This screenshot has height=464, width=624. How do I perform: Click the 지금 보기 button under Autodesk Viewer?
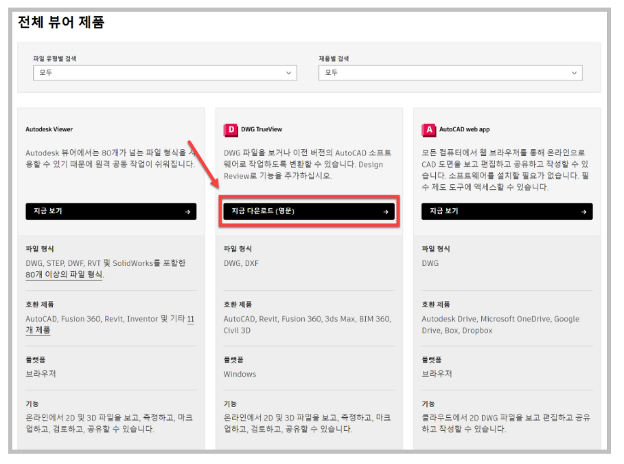(x=111, y=211)
